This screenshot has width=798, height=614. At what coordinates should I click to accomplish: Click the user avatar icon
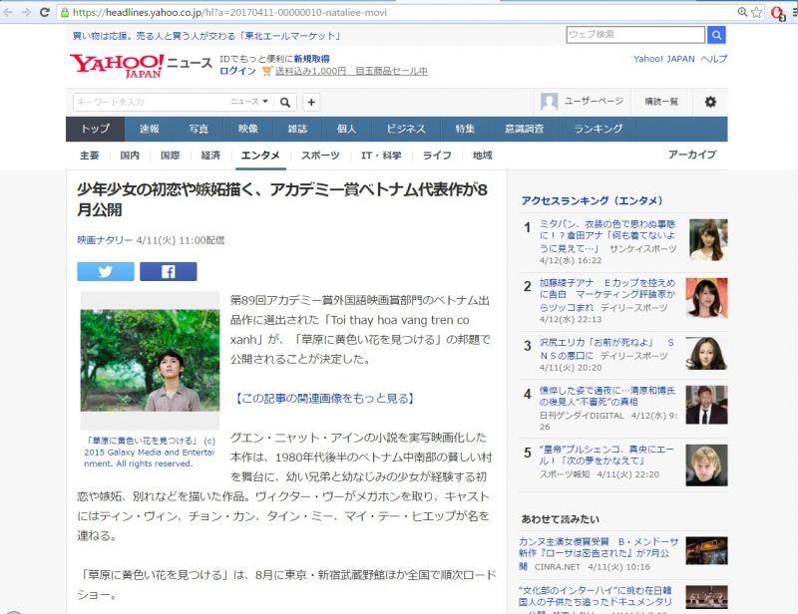pyautogui.click(x=549, y=102)
